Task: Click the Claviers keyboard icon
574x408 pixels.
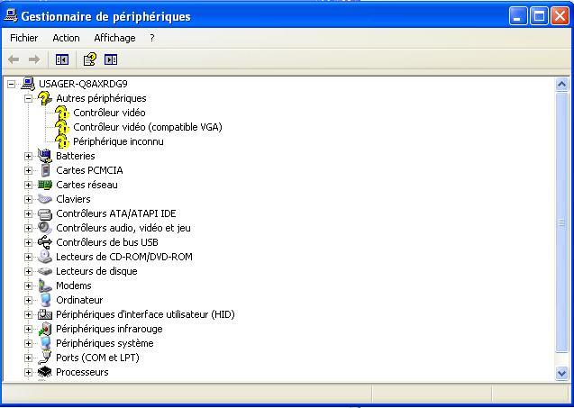Action: tap(45, 199)
